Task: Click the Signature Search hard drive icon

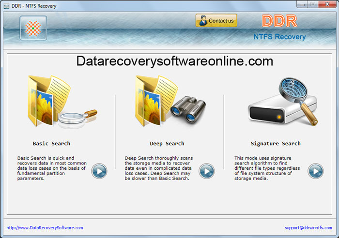Action: click(x=283, y=102)
